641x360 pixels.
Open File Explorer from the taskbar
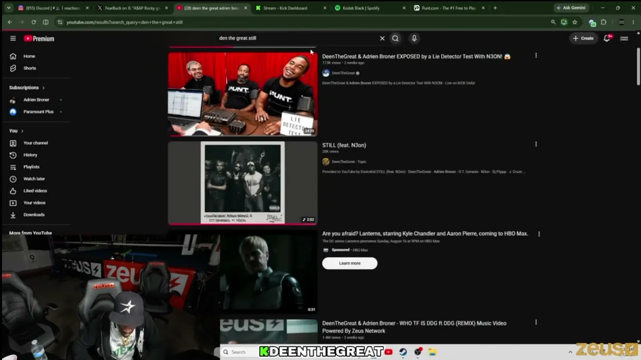pyautogui.click(x=432, y=352)
